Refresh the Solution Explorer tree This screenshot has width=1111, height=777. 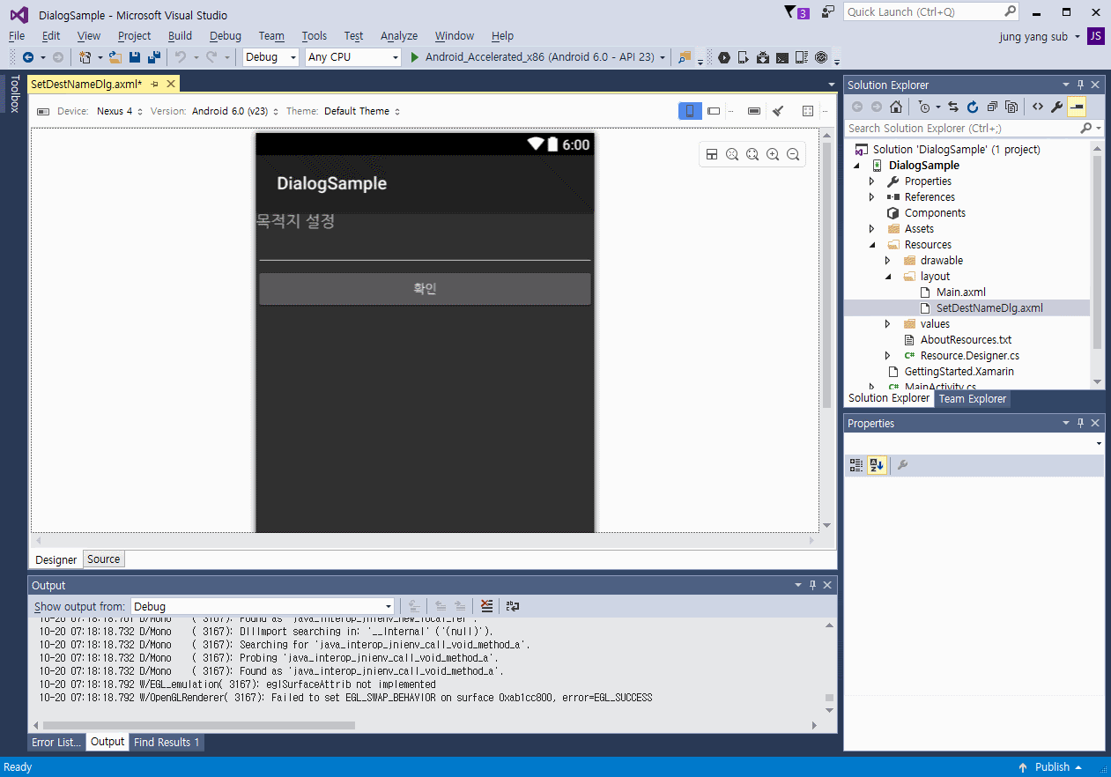(973, 107)
